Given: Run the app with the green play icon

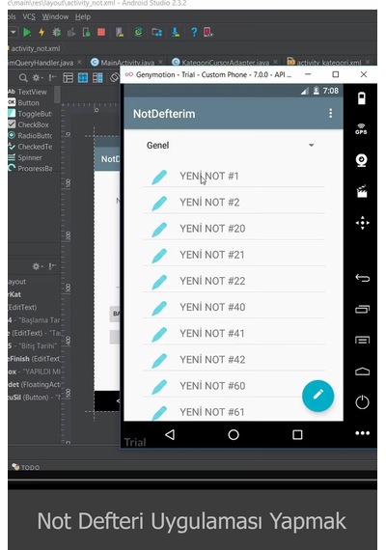Looking at the screenshot, I should click(x=27, y=32).
